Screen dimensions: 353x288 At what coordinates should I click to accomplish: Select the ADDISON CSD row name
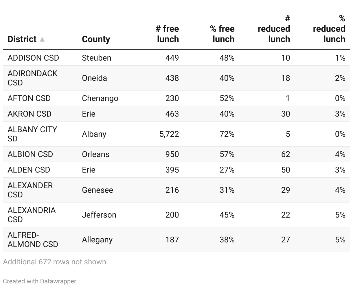[33, 58]
